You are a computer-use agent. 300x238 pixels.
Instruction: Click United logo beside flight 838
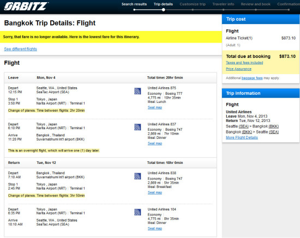(137, 176)
